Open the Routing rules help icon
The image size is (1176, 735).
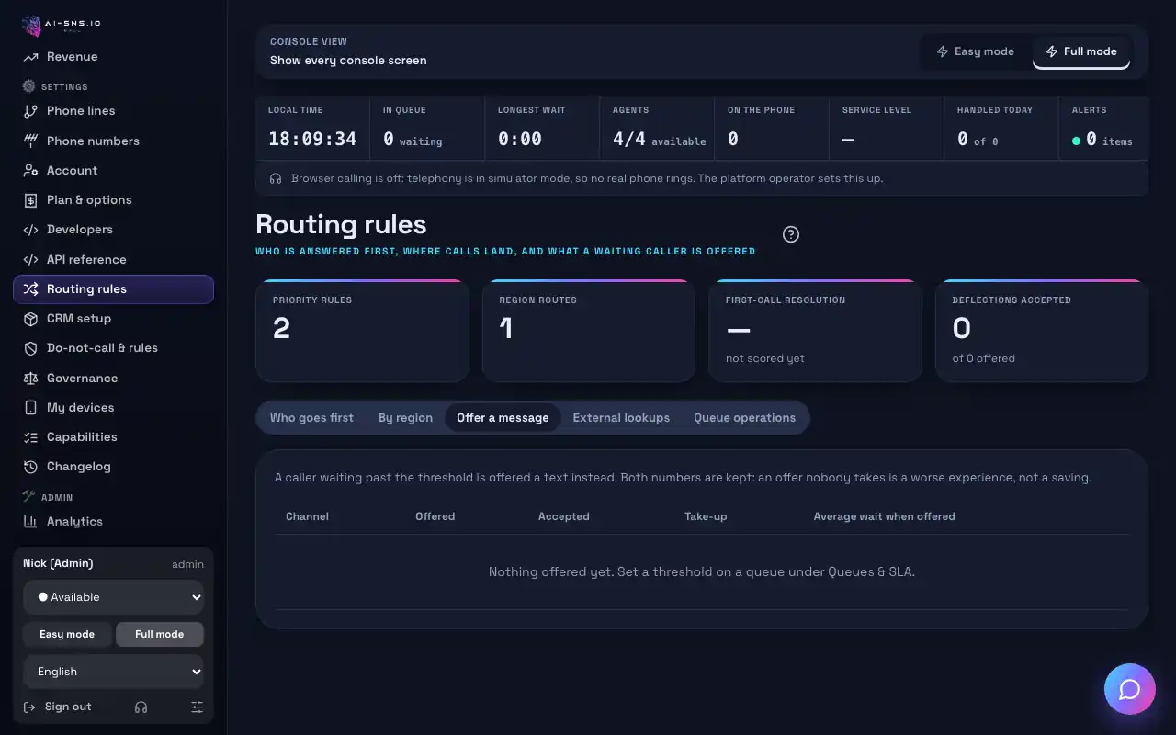791,234
